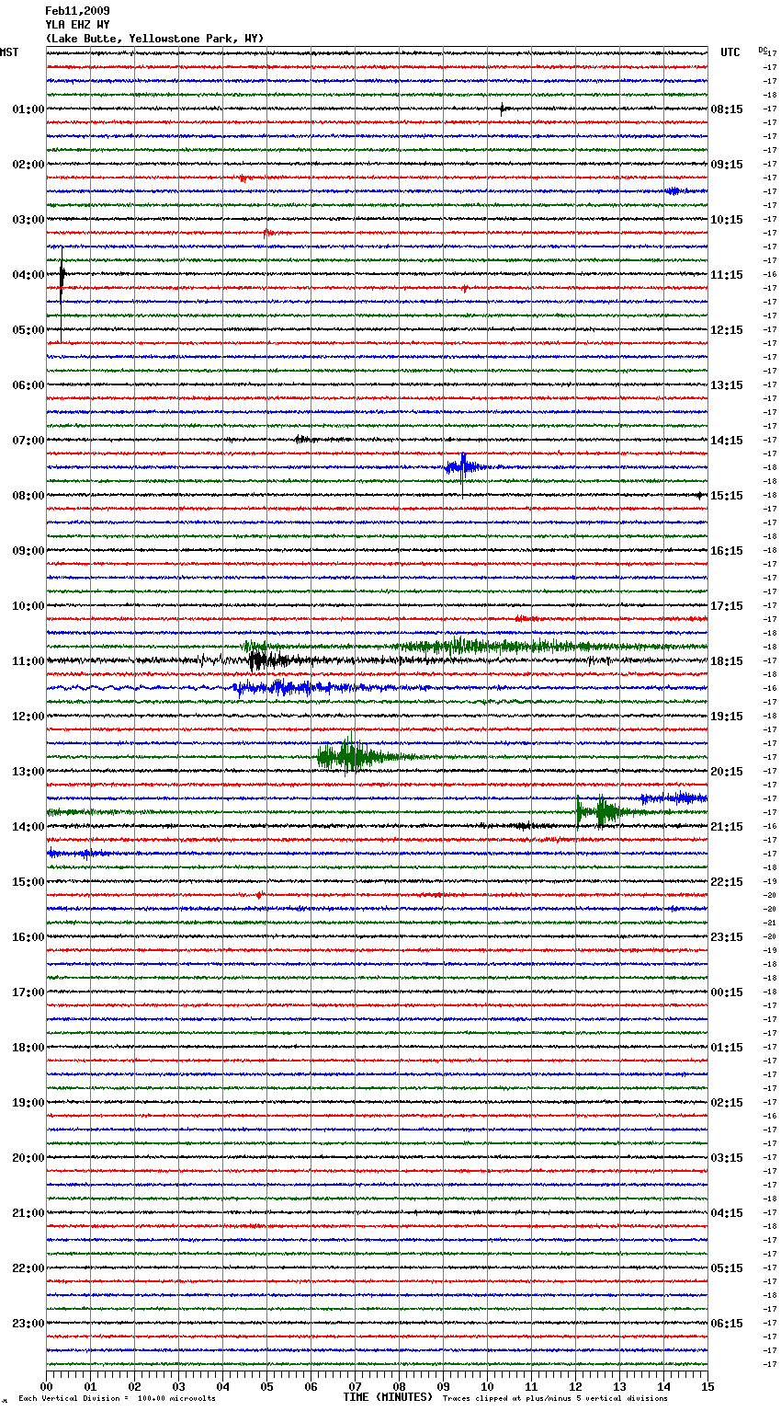Select the '04:00' MST hour label
This screenshot has width=781, height=1411.
tap(28, 275)
